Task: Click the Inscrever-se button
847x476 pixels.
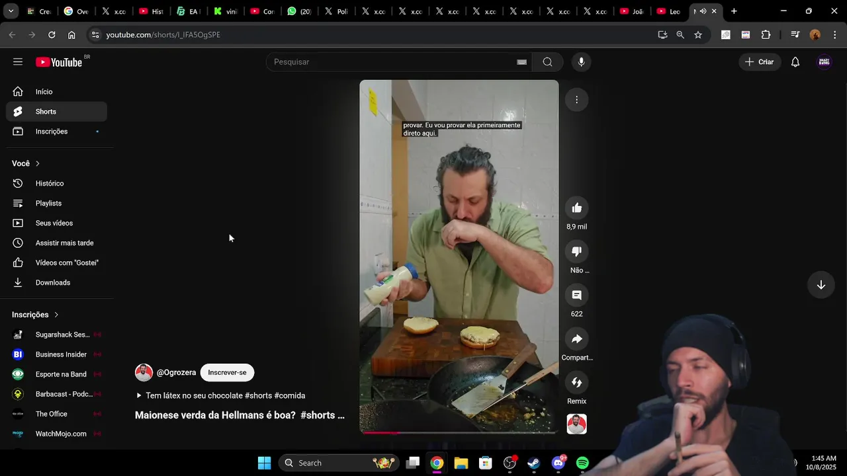Action: [x=227, y=372]
